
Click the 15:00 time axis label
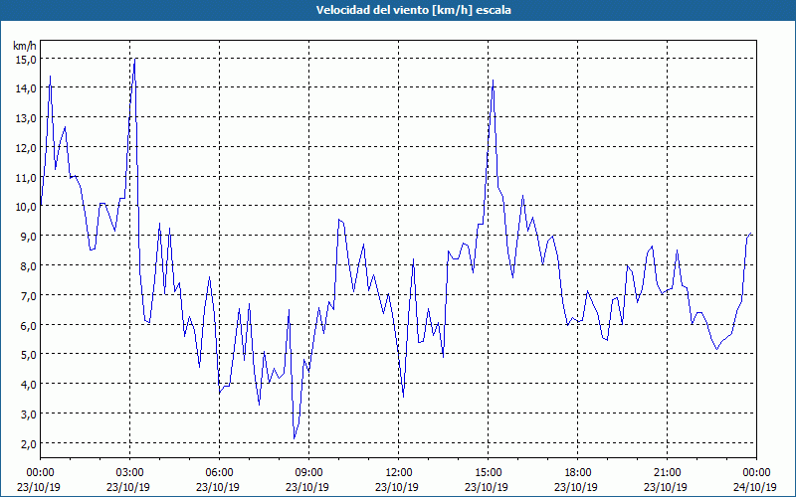point(488,473)
